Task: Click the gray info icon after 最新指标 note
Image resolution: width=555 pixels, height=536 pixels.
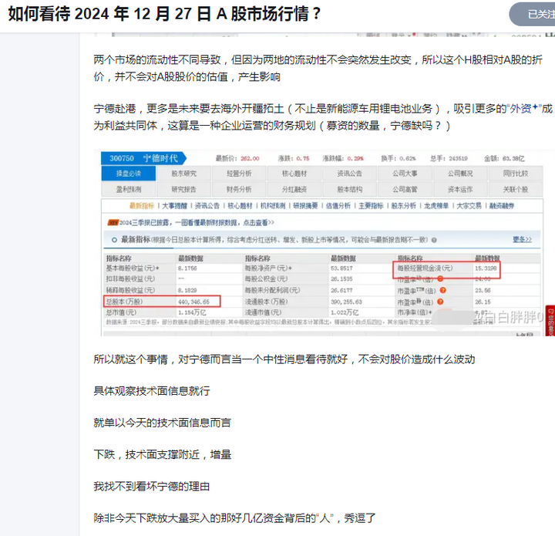Action: [x=434, y=240]
